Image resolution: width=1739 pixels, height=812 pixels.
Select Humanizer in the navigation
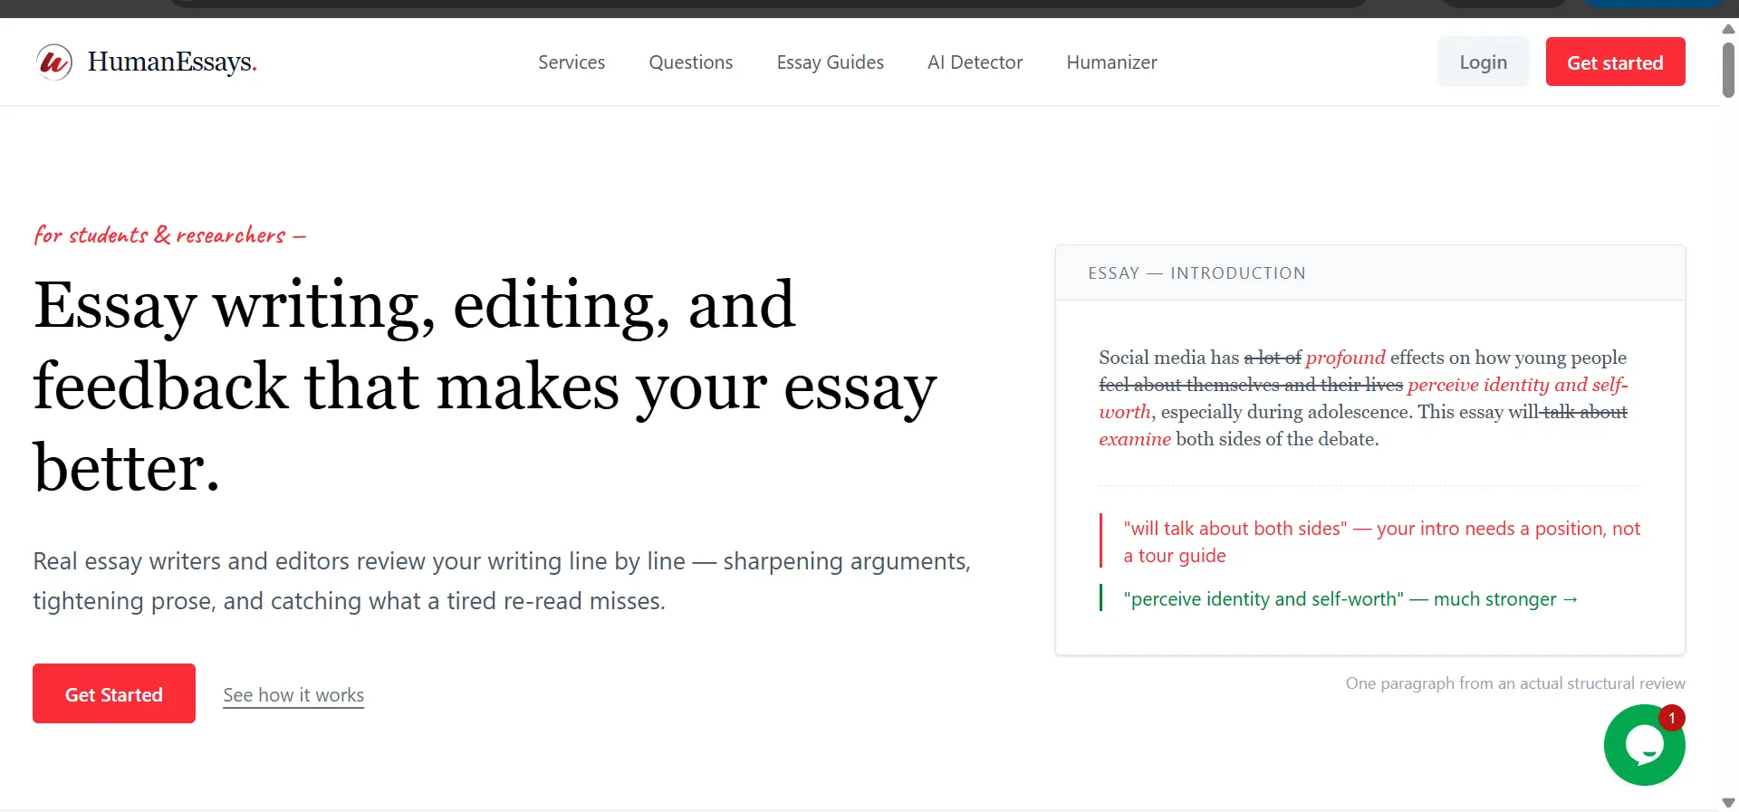pyautogui.click(x=1112, y=62)
